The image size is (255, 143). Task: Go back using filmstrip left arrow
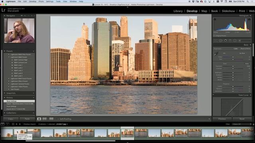pos(16,124)
